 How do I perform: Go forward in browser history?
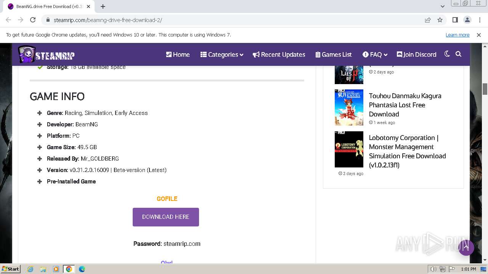(x=21, y=20)
